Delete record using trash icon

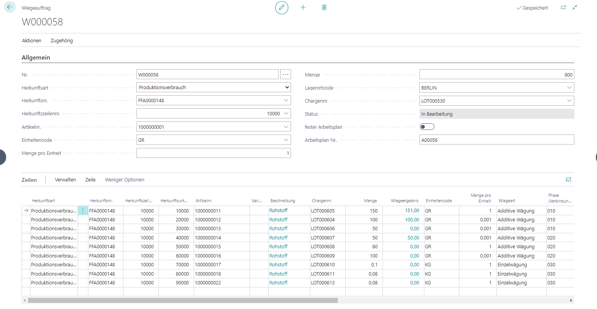pyautogui.click(x=324, y=8)
